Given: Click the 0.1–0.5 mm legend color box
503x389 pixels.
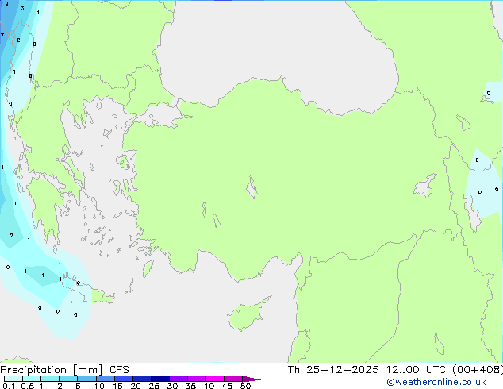Looking at the screenshot, I should 13,379.
